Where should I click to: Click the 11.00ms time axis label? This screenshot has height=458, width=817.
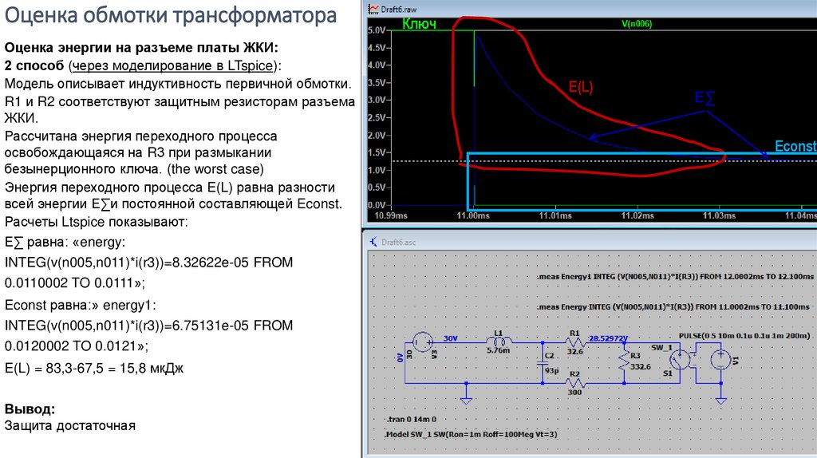coord(473,215)
